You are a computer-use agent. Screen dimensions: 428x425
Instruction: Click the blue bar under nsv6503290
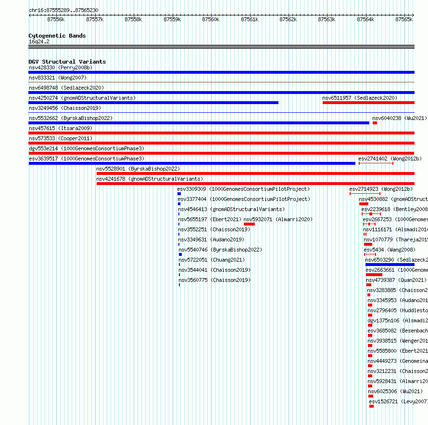390,265
